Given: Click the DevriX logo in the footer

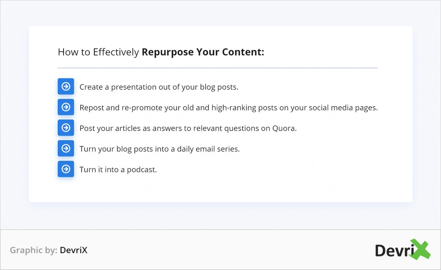Looking at the screenshot, I should 402,250.
